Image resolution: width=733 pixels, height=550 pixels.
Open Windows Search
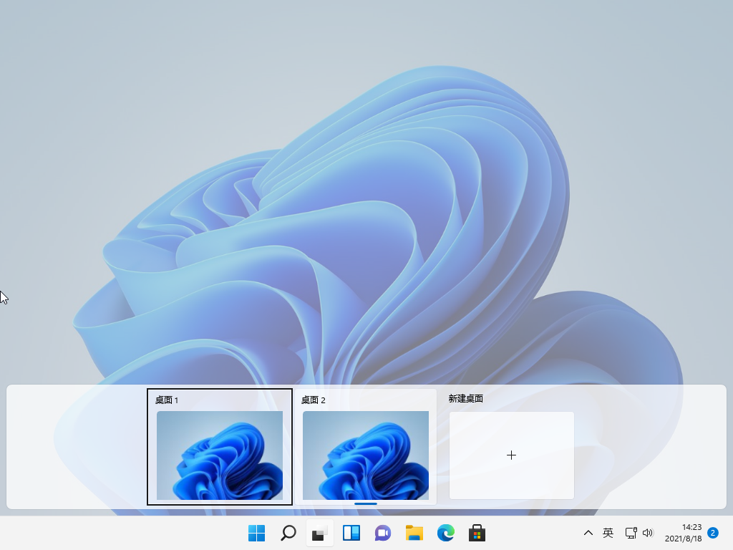288,533
